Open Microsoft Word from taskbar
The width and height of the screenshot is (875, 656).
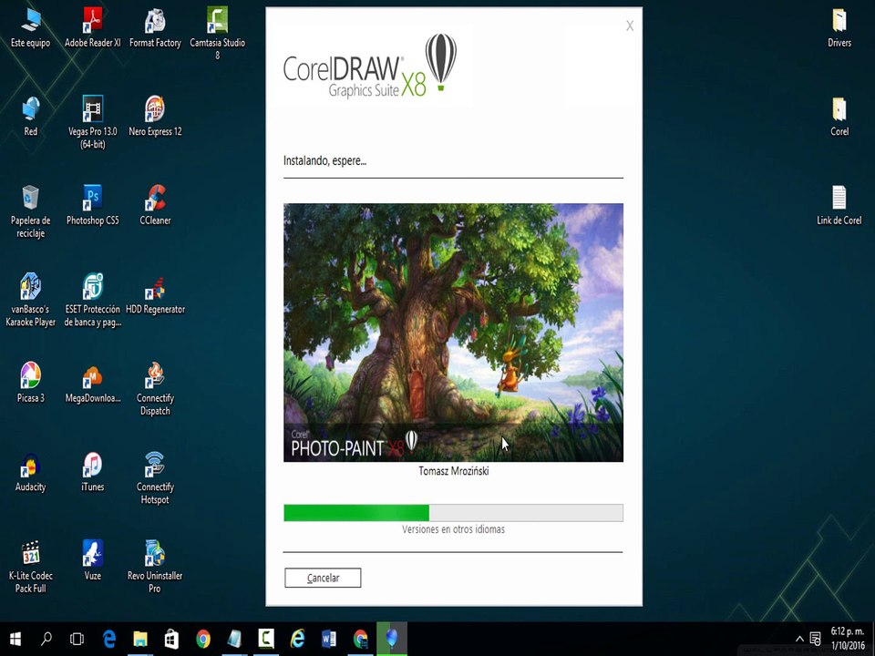coord(329,639)
